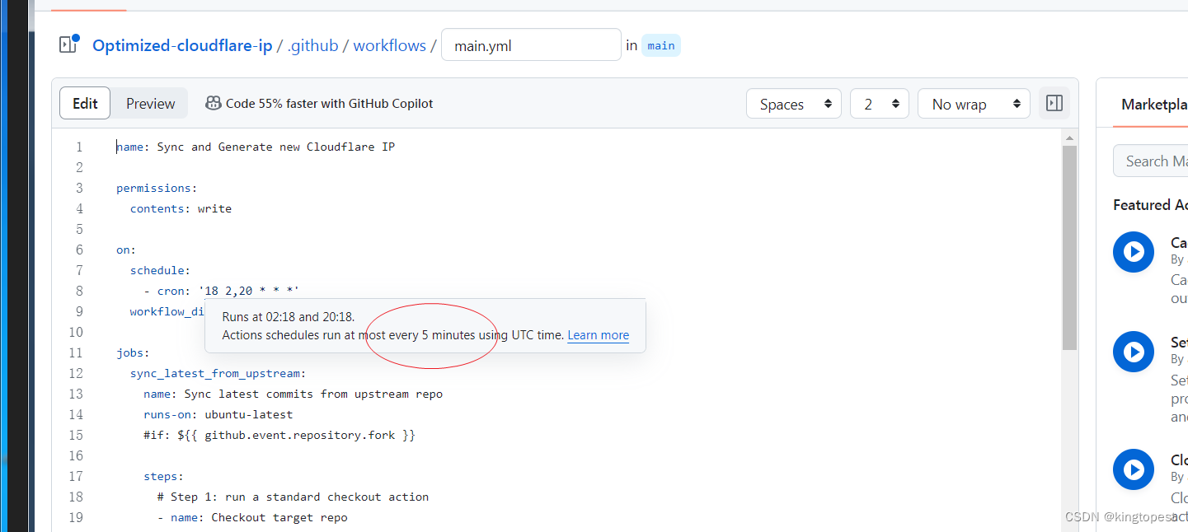Select the Marketplace tab
1188x532 pixels.
pos(1154,104)
